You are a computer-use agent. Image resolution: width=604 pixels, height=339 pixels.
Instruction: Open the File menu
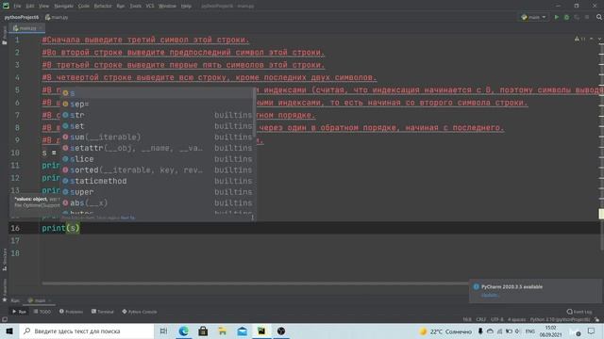coord(17,6)
